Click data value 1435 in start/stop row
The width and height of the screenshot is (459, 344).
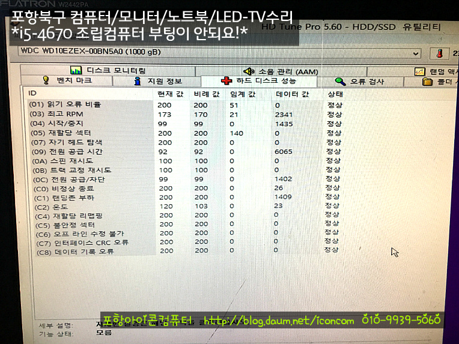[x=284, y=124]
